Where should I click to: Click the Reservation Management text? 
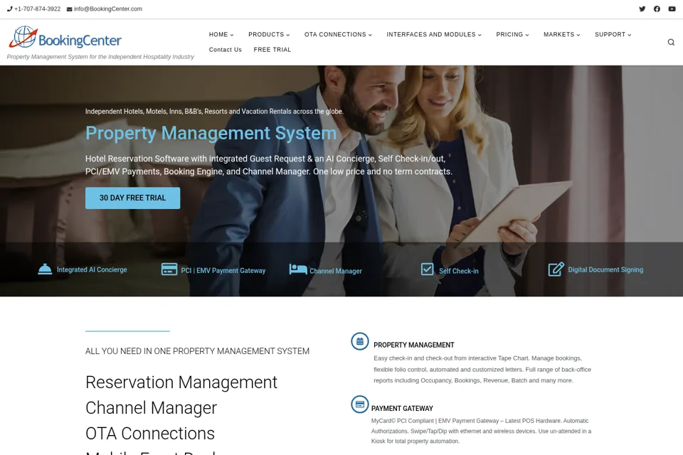(181, 382)
